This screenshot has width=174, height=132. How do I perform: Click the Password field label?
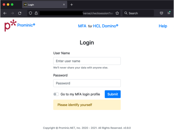(x=60, y=75)
